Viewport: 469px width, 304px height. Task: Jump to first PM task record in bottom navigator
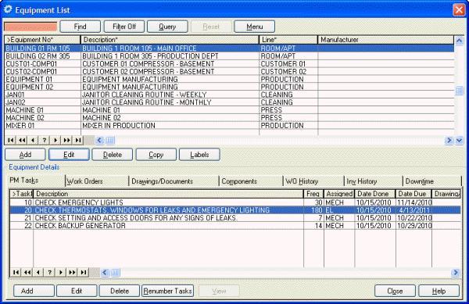[16, 272]
